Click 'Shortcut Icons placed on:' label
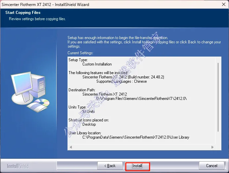The width and height of the screenshot is (229, 173). 88,120
